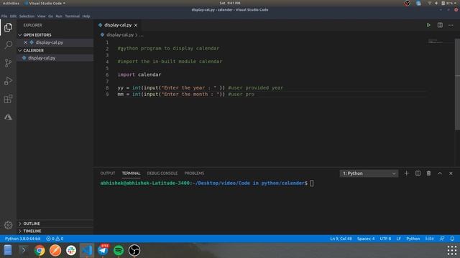Open the Run menu

59,16
